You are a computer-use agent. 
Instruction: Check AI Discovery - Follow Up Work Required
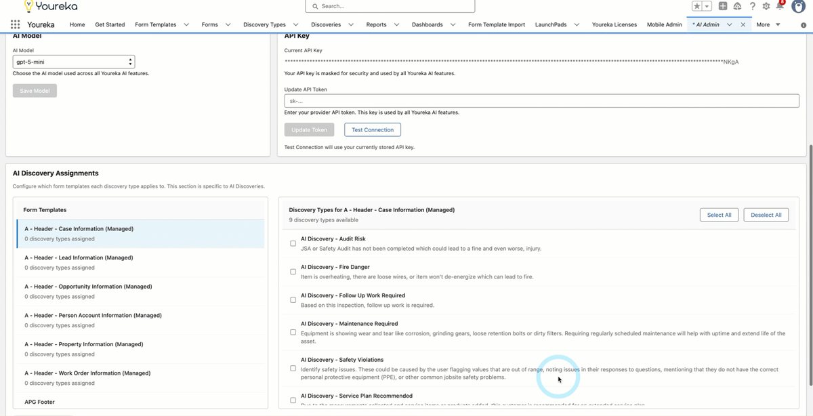(293, 300)
